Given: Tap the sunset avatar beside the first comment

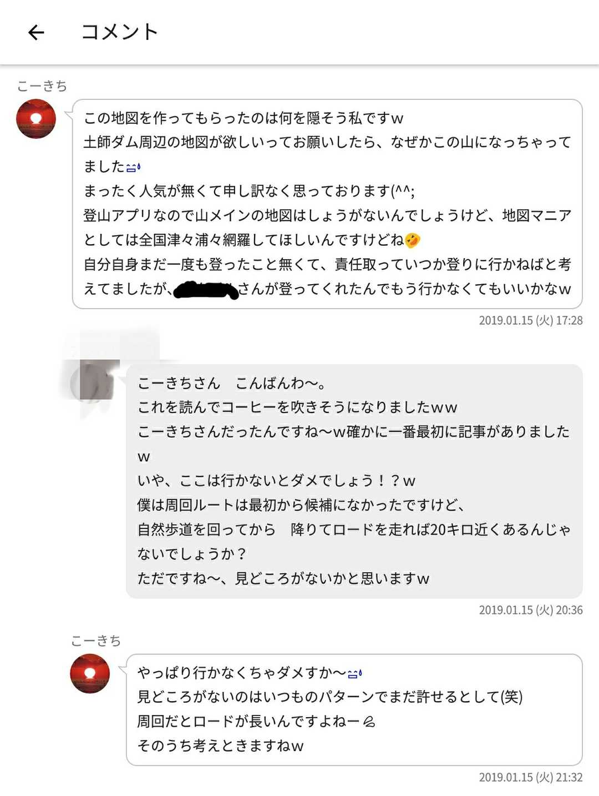Looking at the screenshot, I should (36, 118).
